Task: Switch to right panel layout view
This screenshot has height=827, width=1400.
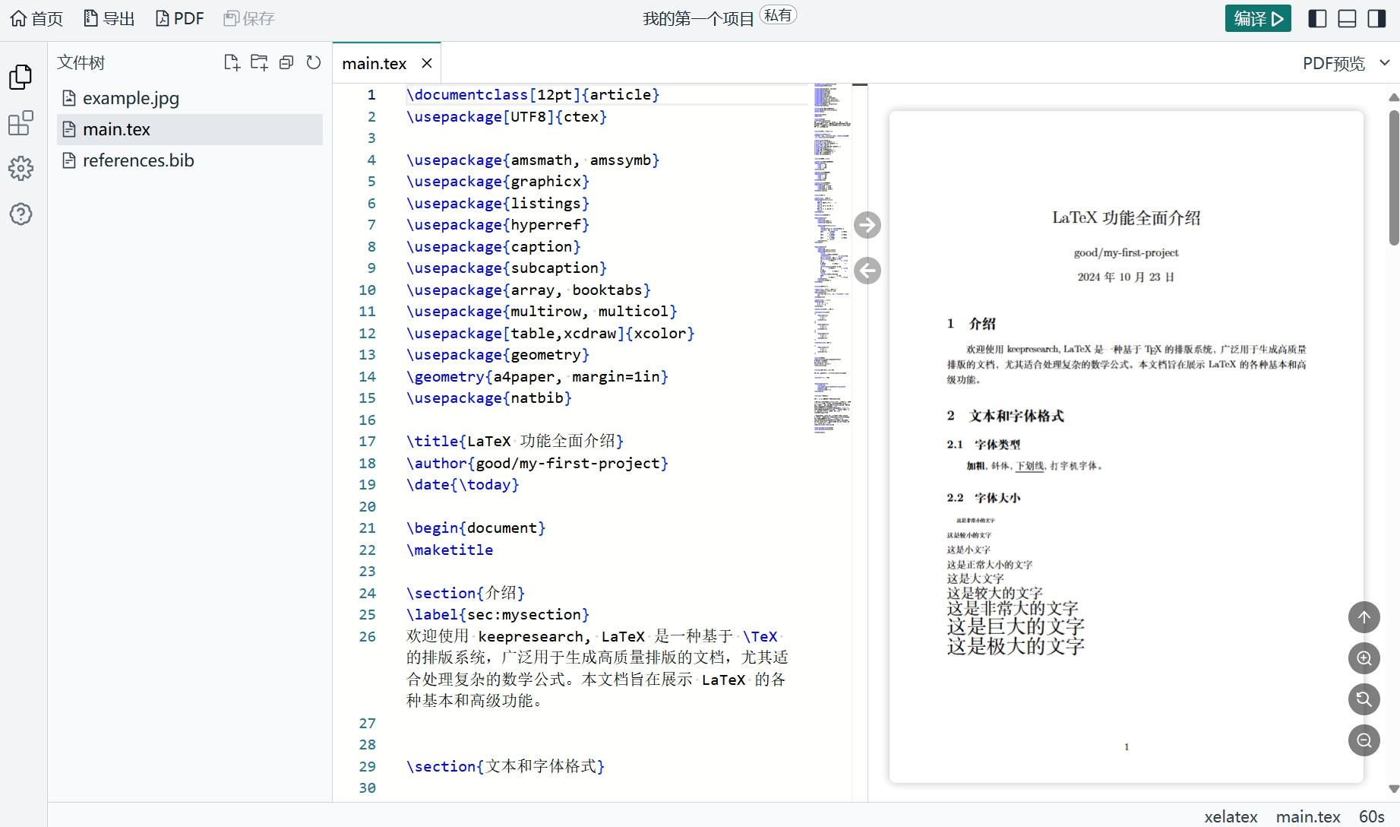Action: (x=1376, y=17)
